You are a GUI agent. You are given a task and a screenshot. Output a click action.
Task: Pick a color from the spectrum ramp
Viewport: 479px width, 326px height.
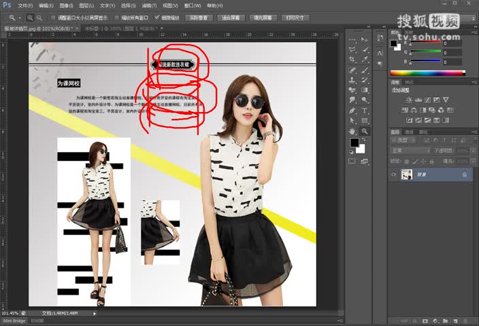tap(427, 73)
